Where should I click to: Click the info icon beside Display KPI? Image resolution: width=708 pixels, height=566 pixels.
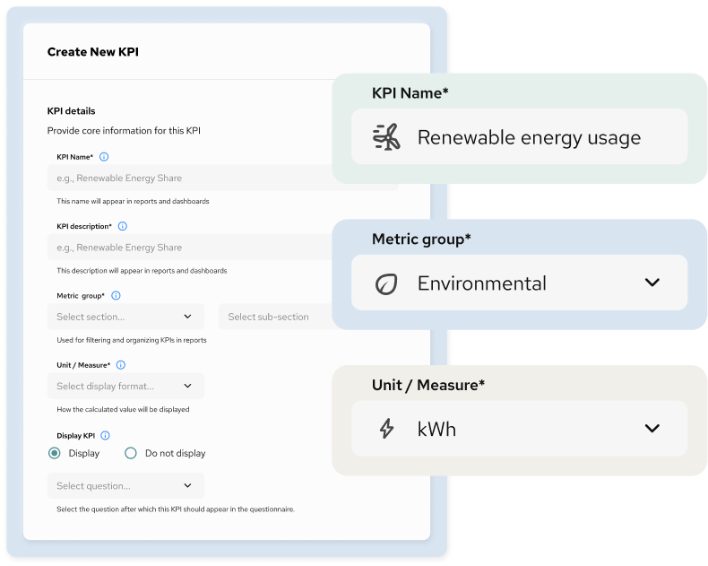pyautogui.click(x=106, y=435)
